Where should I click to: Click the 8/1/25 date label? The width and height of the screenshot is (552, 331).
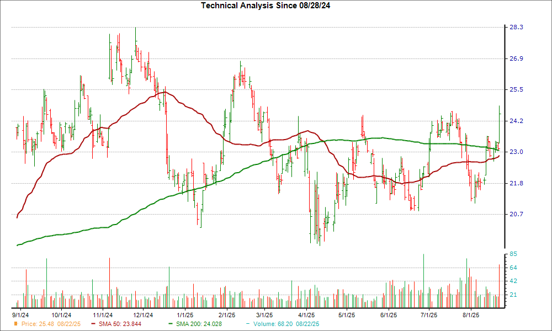tap(471, 315)
